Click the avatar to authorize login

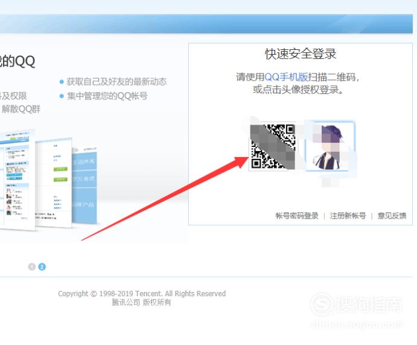[x=330, y=146]
